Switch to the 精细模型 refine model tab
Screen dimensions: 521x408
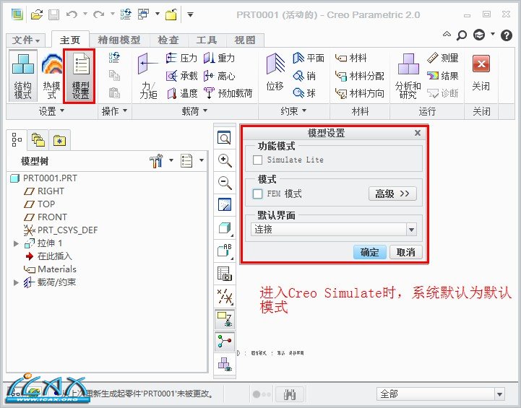pos(119,40)
